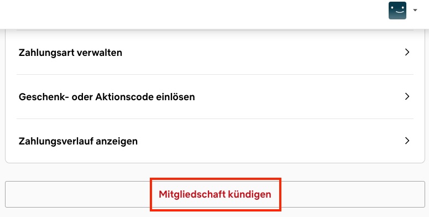Image resolution: width=429 pixels, height=217 pixels.
Task: Expand Zahlungsart verwalten using its right arrow
Action: [x=407, y=52]
